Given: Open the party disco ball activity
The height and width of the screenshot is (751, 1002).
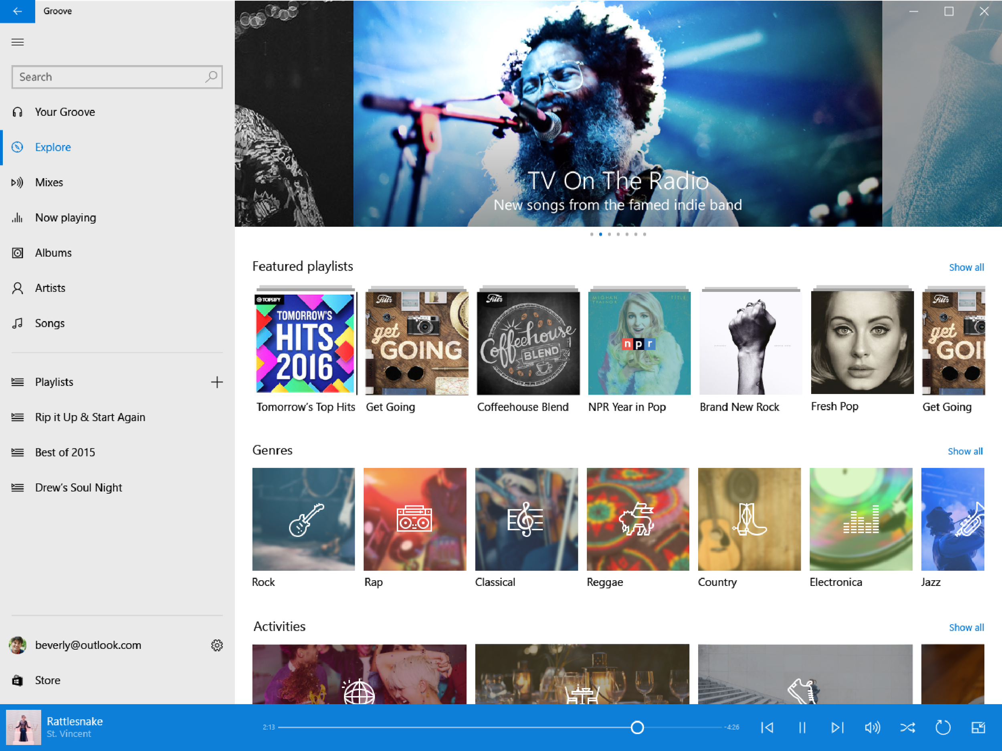Looking at the screenshot, I should pos(359,674).
